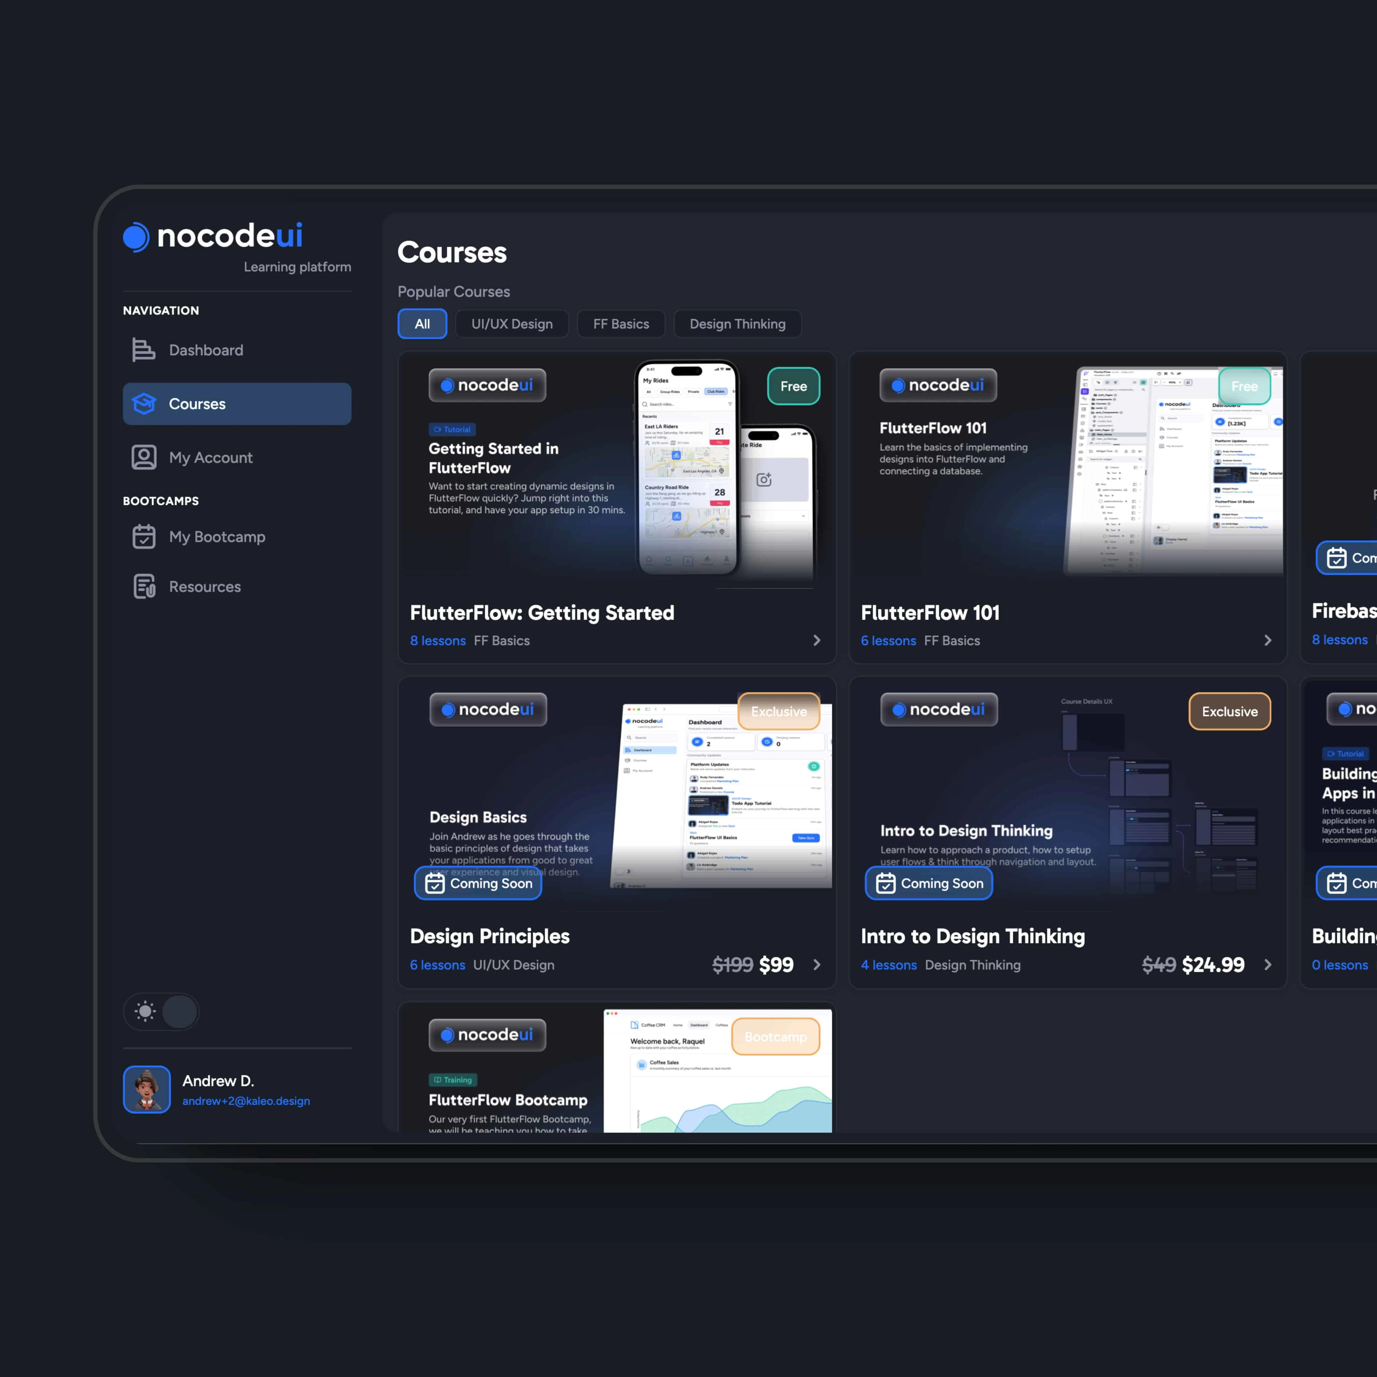The image size is (1377, 1377).
Task: Click the Resources document icon
Action: [144, 587]
